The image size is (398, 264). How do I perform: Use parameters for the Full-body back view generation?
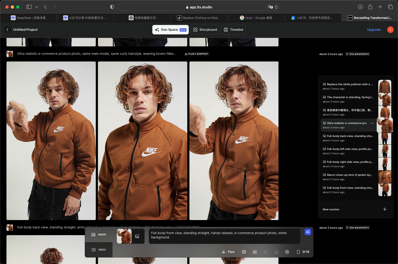coord(358,228)
